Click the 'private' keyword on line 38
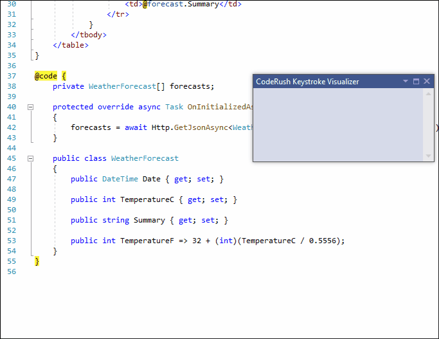439x339 pixels. click(x=68, y=86)
